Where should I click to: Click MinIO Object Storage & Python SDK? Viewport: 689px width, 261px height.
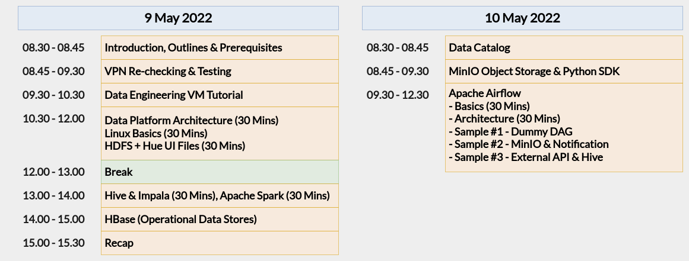[x=534, y=71]
